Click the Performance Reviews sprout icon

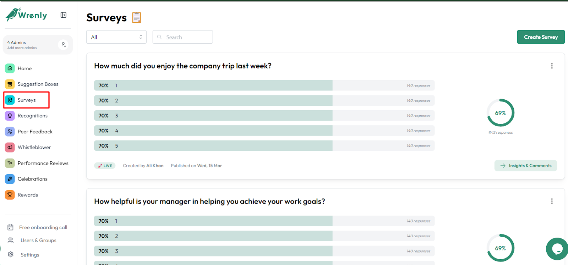10,163
